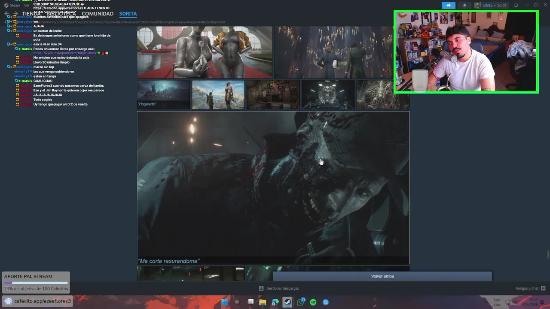Image resolution: width=550 pixels, height=309 pixels.
Task: Click chat message "estan en tanga"
Action: pos(44,76)
